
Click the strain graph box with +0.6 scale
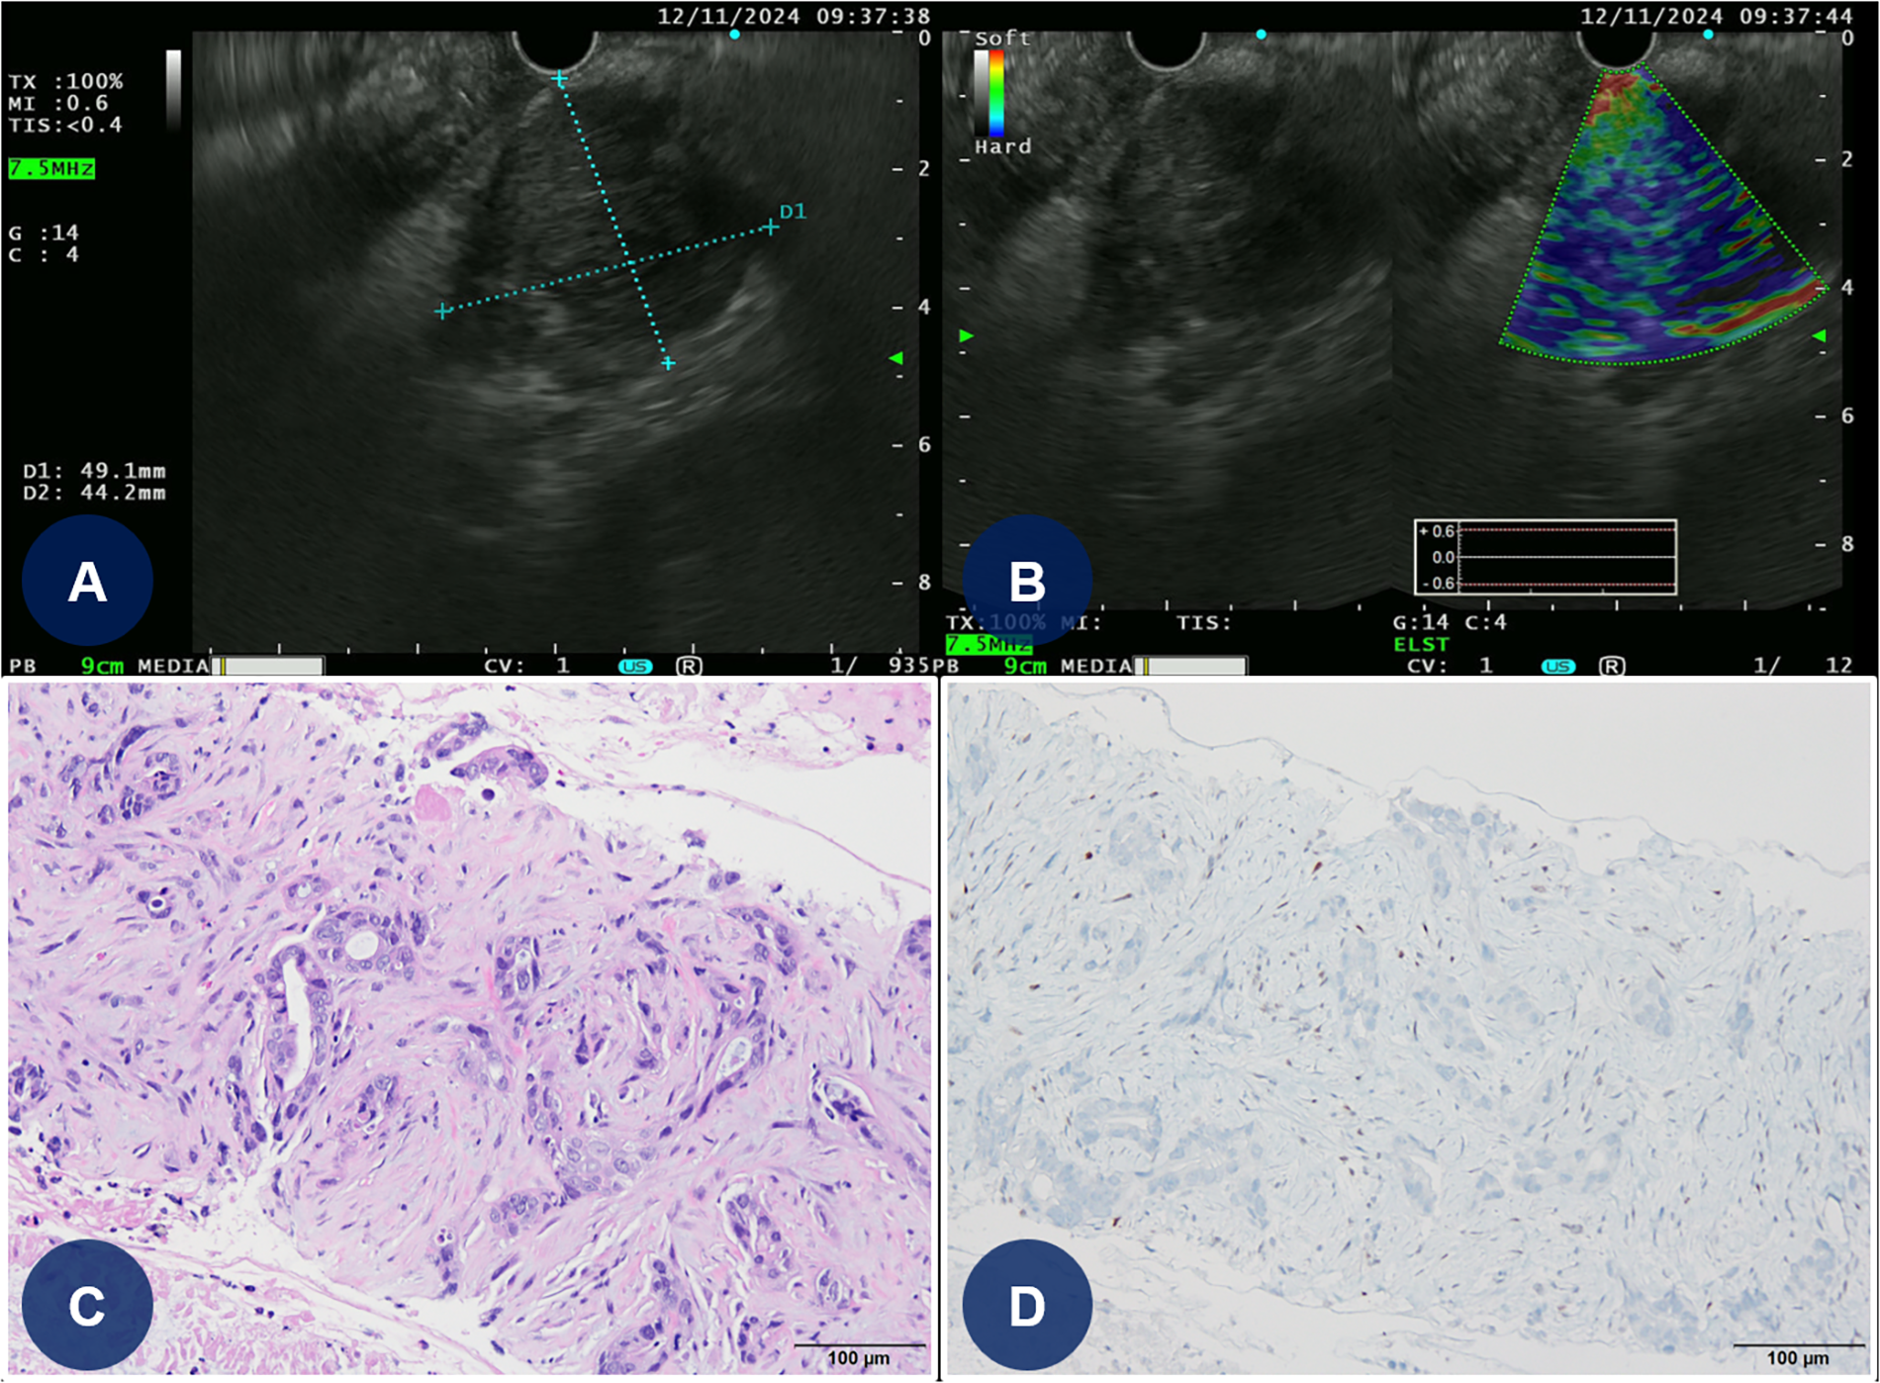(1545, 557)
